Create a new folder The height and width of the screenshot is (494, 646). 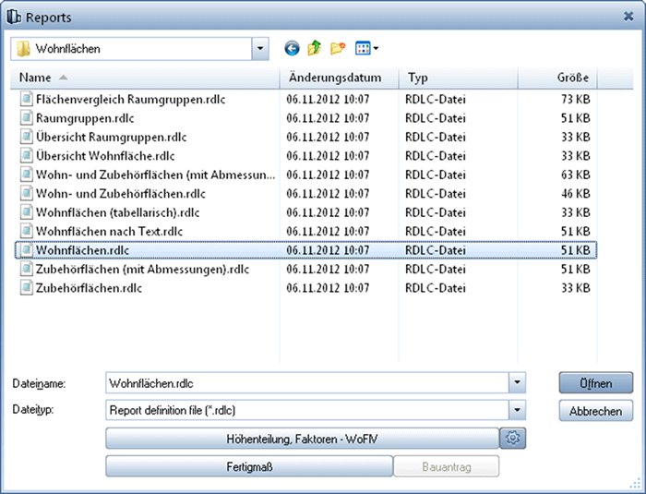(x=338, y=48)
